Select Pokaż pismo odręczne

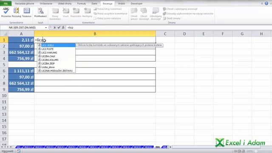point(107,18)
